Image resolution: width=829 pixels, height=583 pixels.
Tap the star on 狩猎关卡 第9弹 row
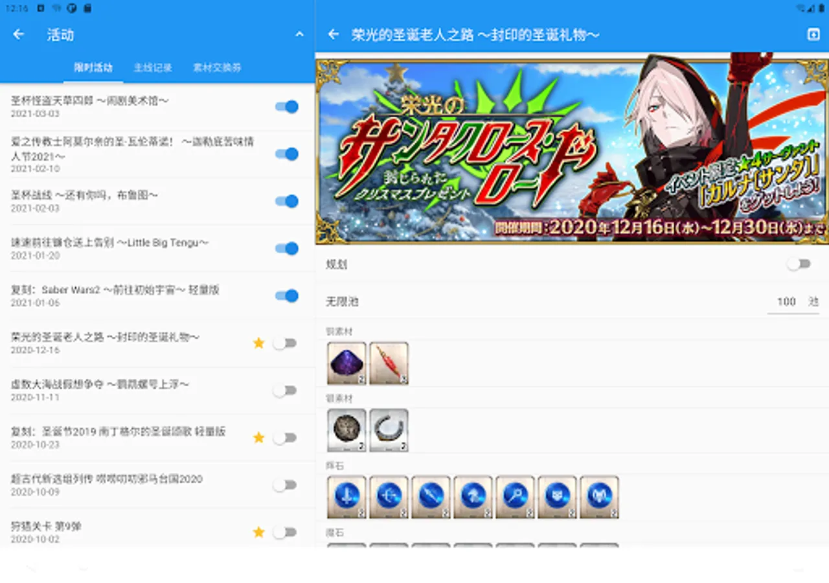click(x=258, y=532)
